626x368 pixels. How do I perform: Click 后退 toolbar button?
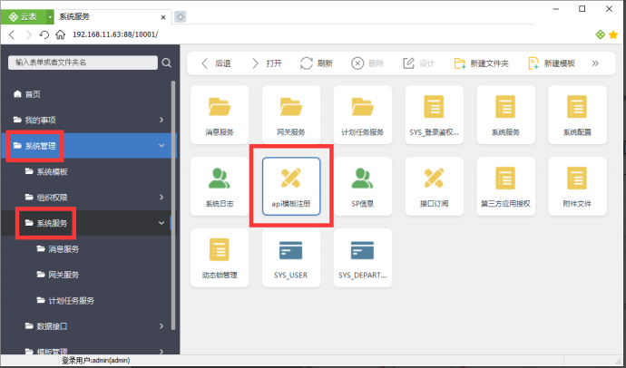click(x=216, y=63)
